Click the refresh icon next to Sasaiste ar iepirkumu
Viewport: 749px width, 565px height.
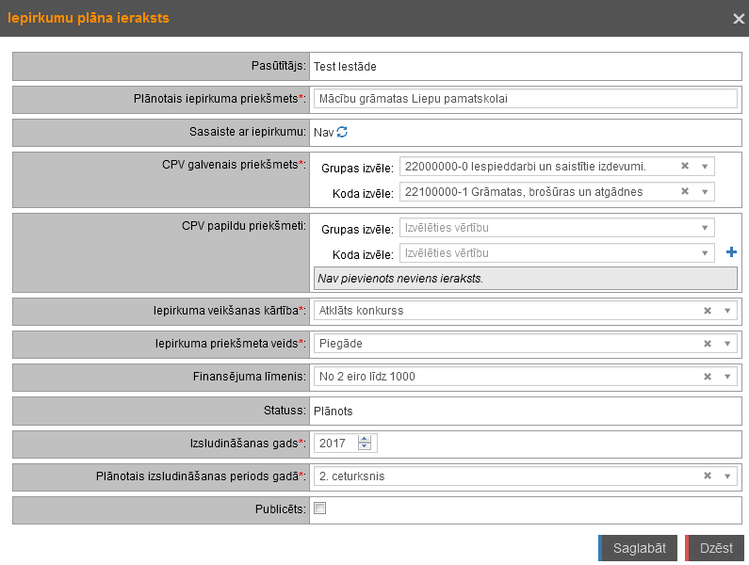pyautogui.click(x=342, y=133)
